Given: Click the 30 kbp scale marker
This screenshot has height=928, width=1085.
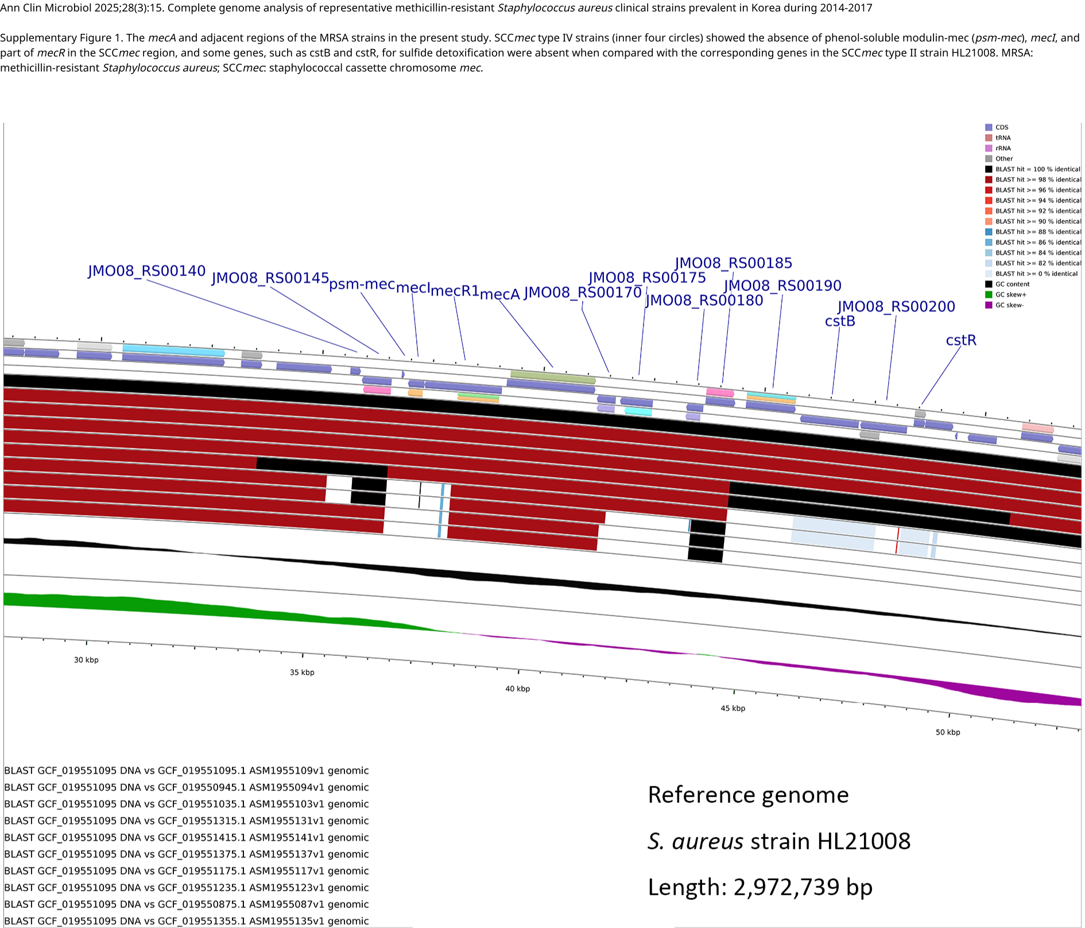Looking at the screenshot, I should coord(86,660).
